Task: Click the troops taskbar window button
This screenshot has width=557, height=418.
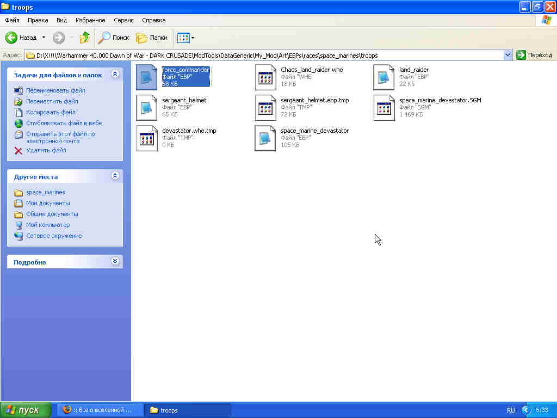Action: coord(188,410)
